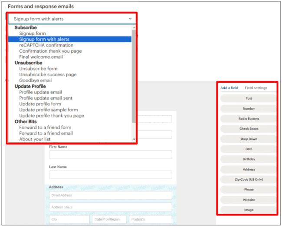Add an Image field
Screen dimensions: 282x228
tap(249, 210)
